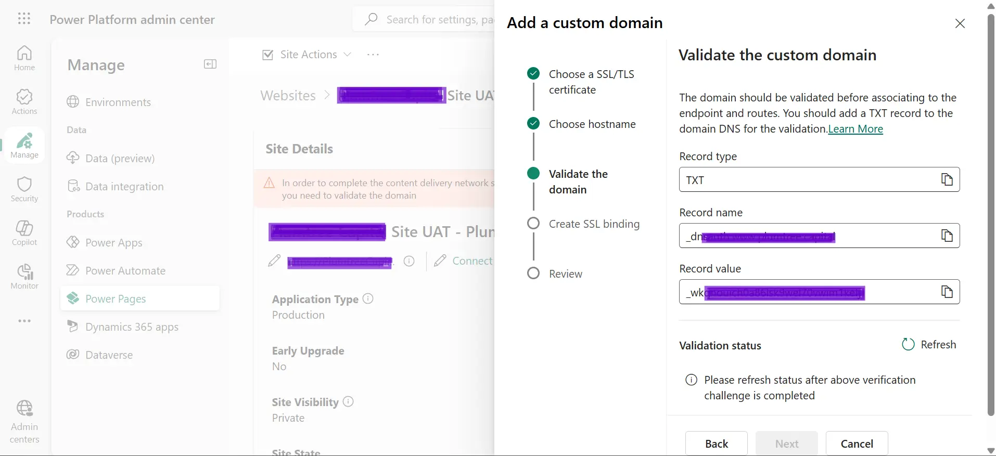Viewport: 996px width, 456px height.
Task: Open Security in the left rail
Action: [x=24, y=189]
